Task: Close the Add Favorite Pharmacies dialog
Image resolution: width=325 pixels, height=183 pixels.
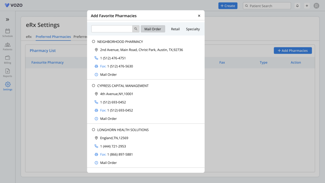Action: (x=199, y=16)
